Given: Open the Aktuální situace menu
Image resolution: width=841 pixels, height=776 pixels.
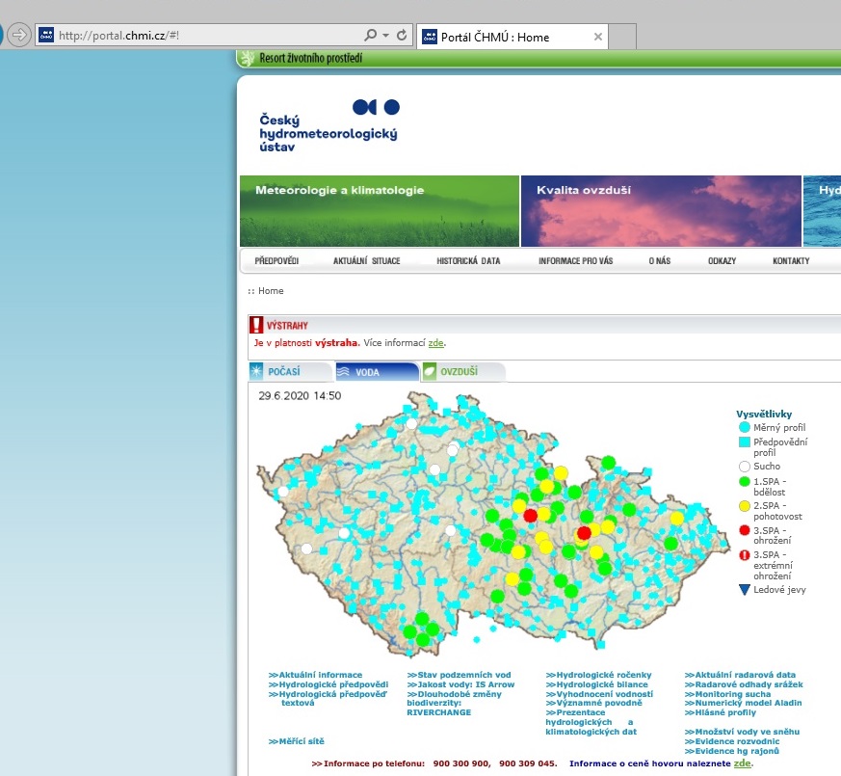Looking at the screenshot, I should [366, 261].
